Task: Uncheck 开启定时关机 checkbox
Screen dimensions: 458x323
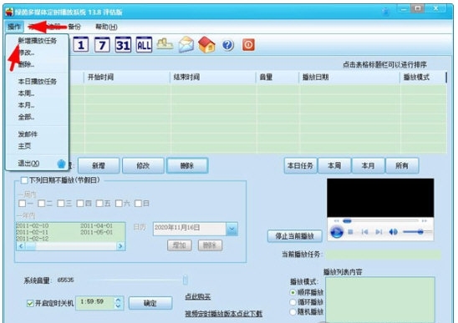Action: 30,304
